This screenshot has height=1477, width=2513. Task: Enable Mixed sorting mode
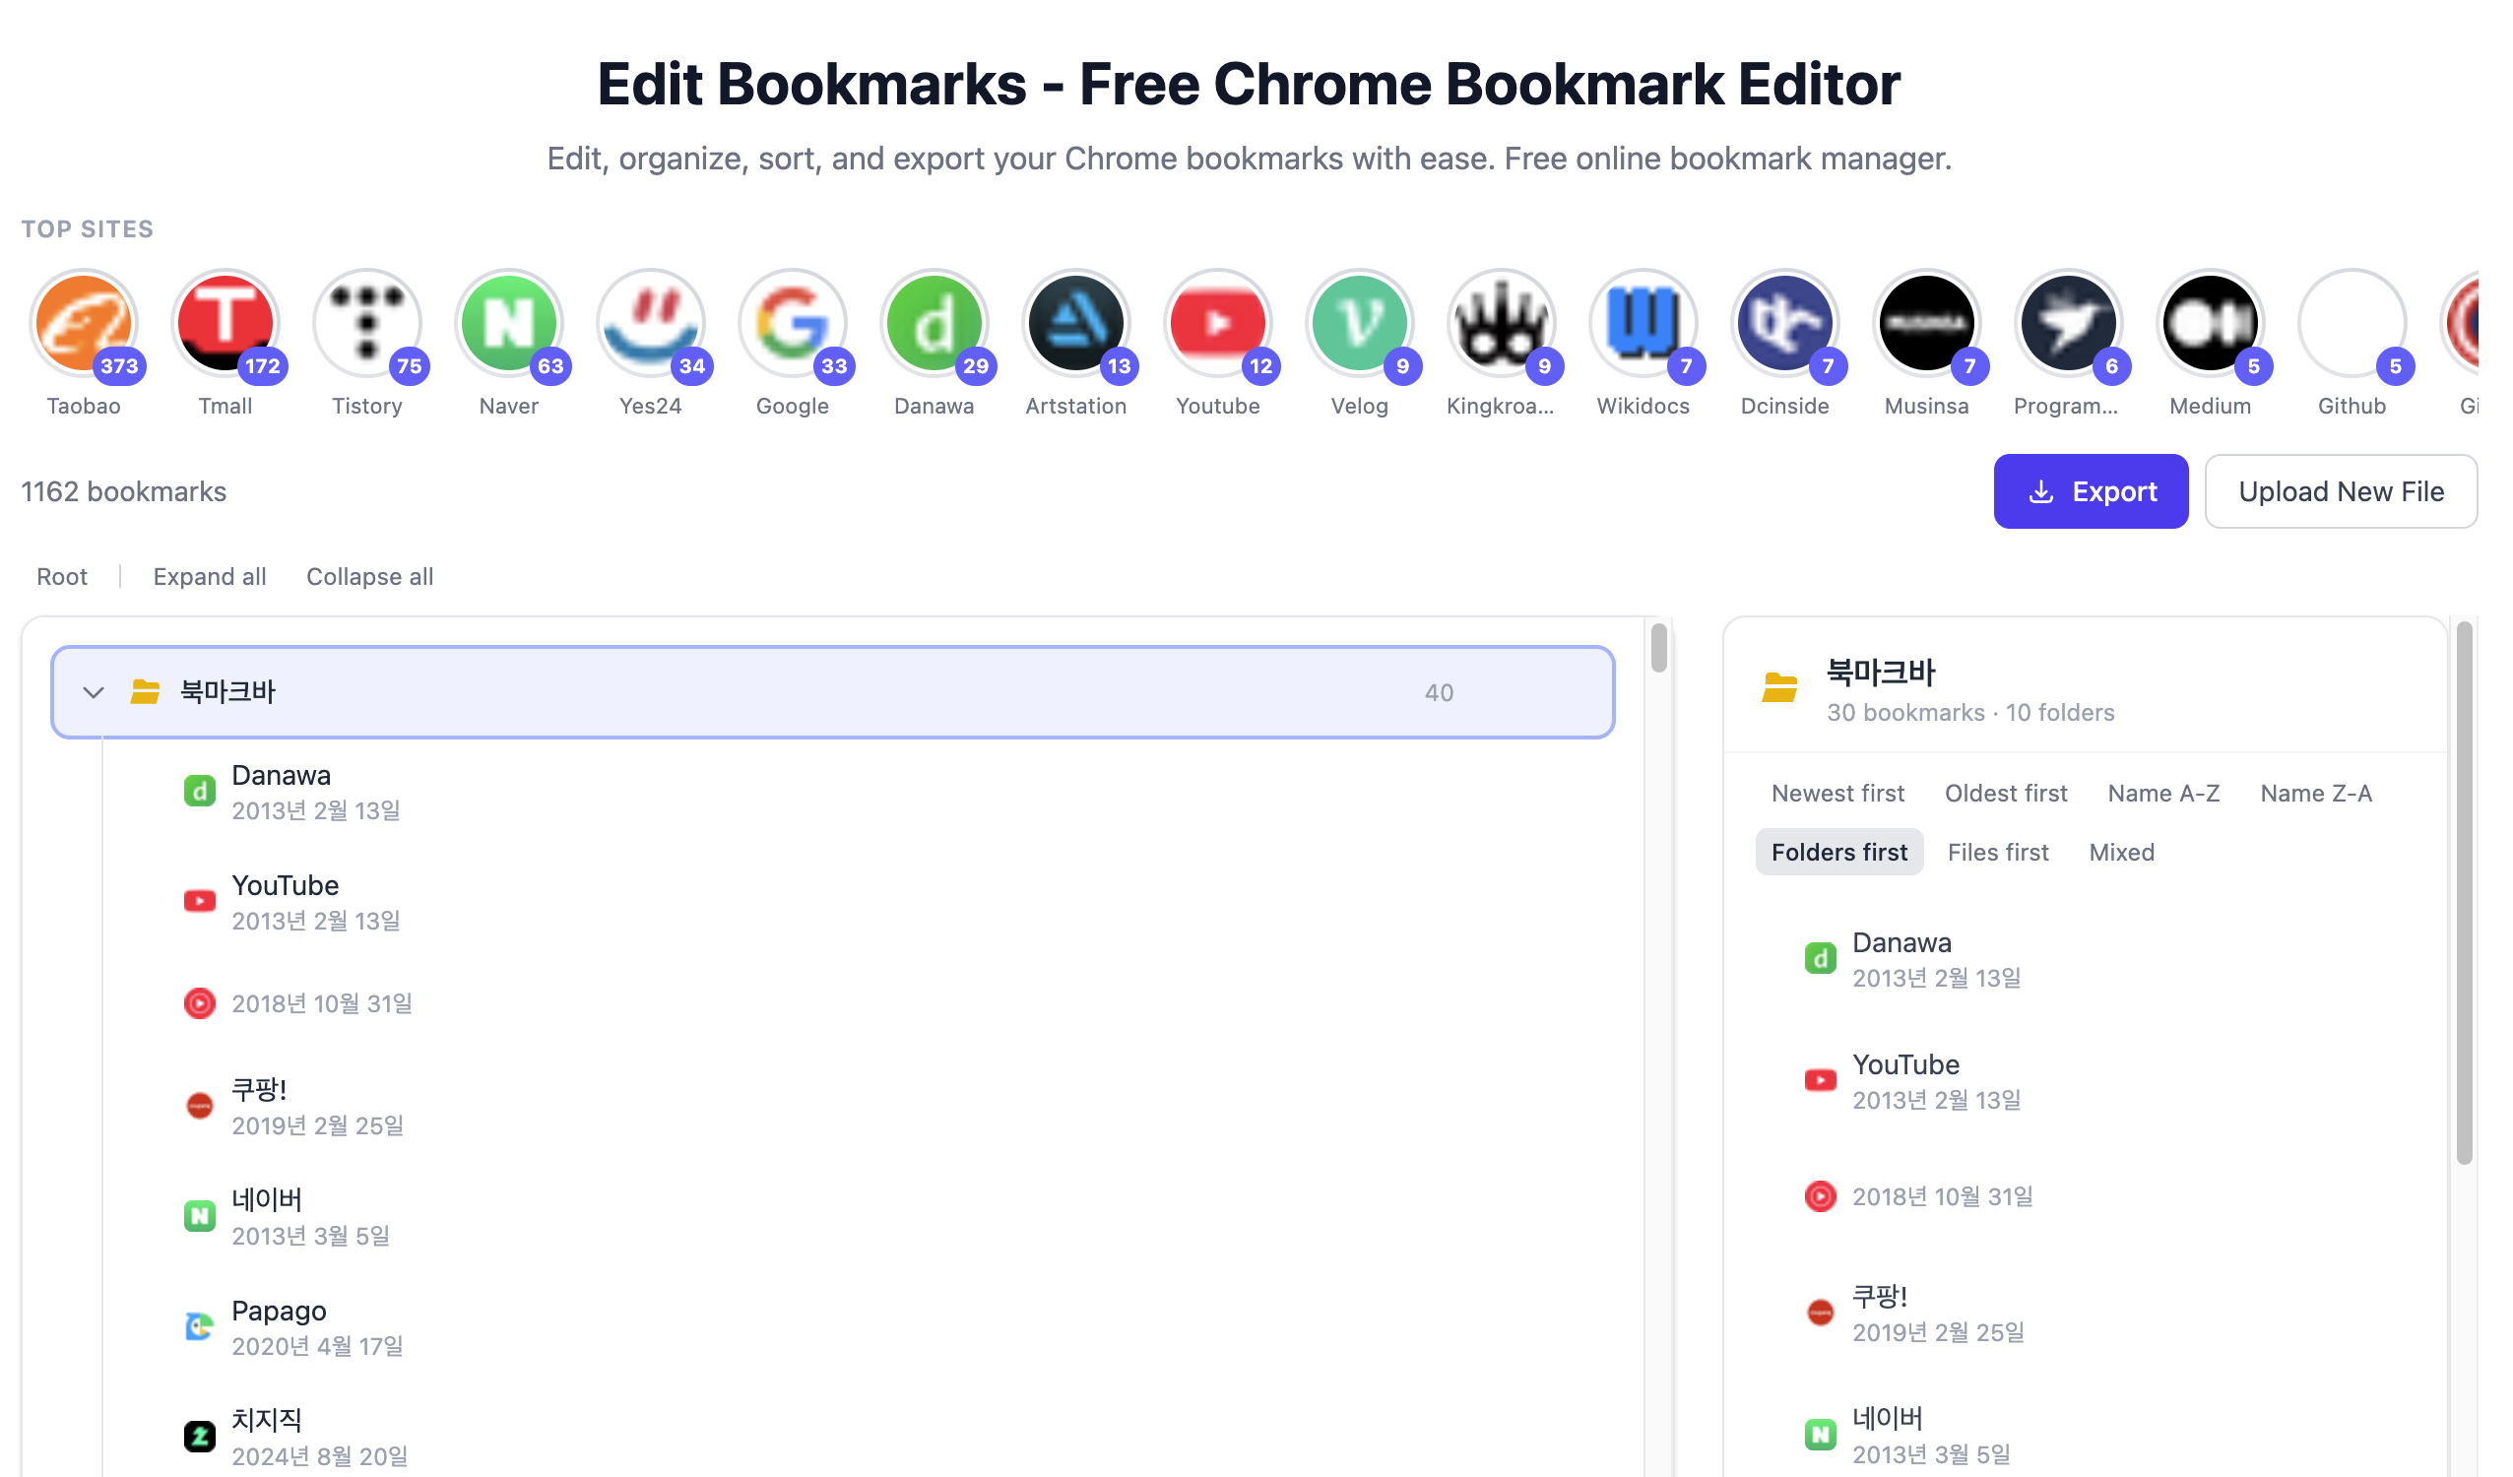click(2121, 852)
